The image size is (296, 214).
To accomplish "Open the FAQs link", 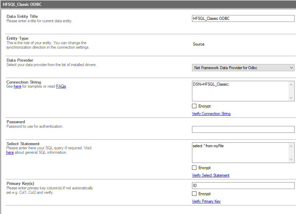I will pyautogui.click(x=61, y=87).
